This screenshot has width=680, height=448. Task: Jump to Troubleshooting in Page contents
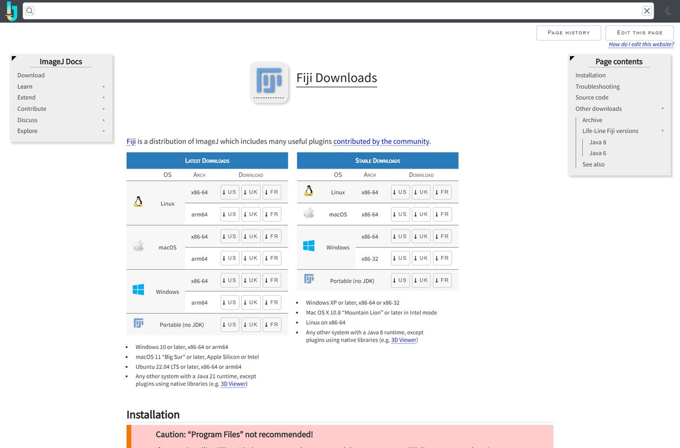coord(597,87)
